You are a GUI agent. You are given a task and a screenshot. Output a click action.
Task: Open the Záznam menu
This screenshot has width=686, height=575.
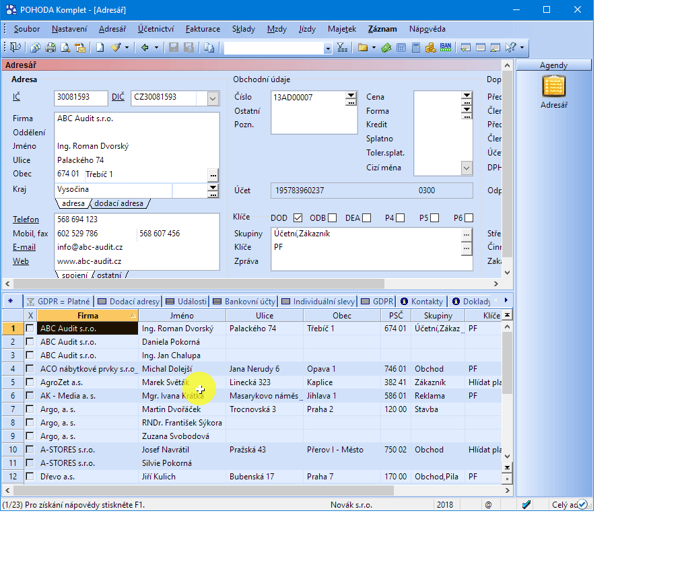tap(382, 29)
